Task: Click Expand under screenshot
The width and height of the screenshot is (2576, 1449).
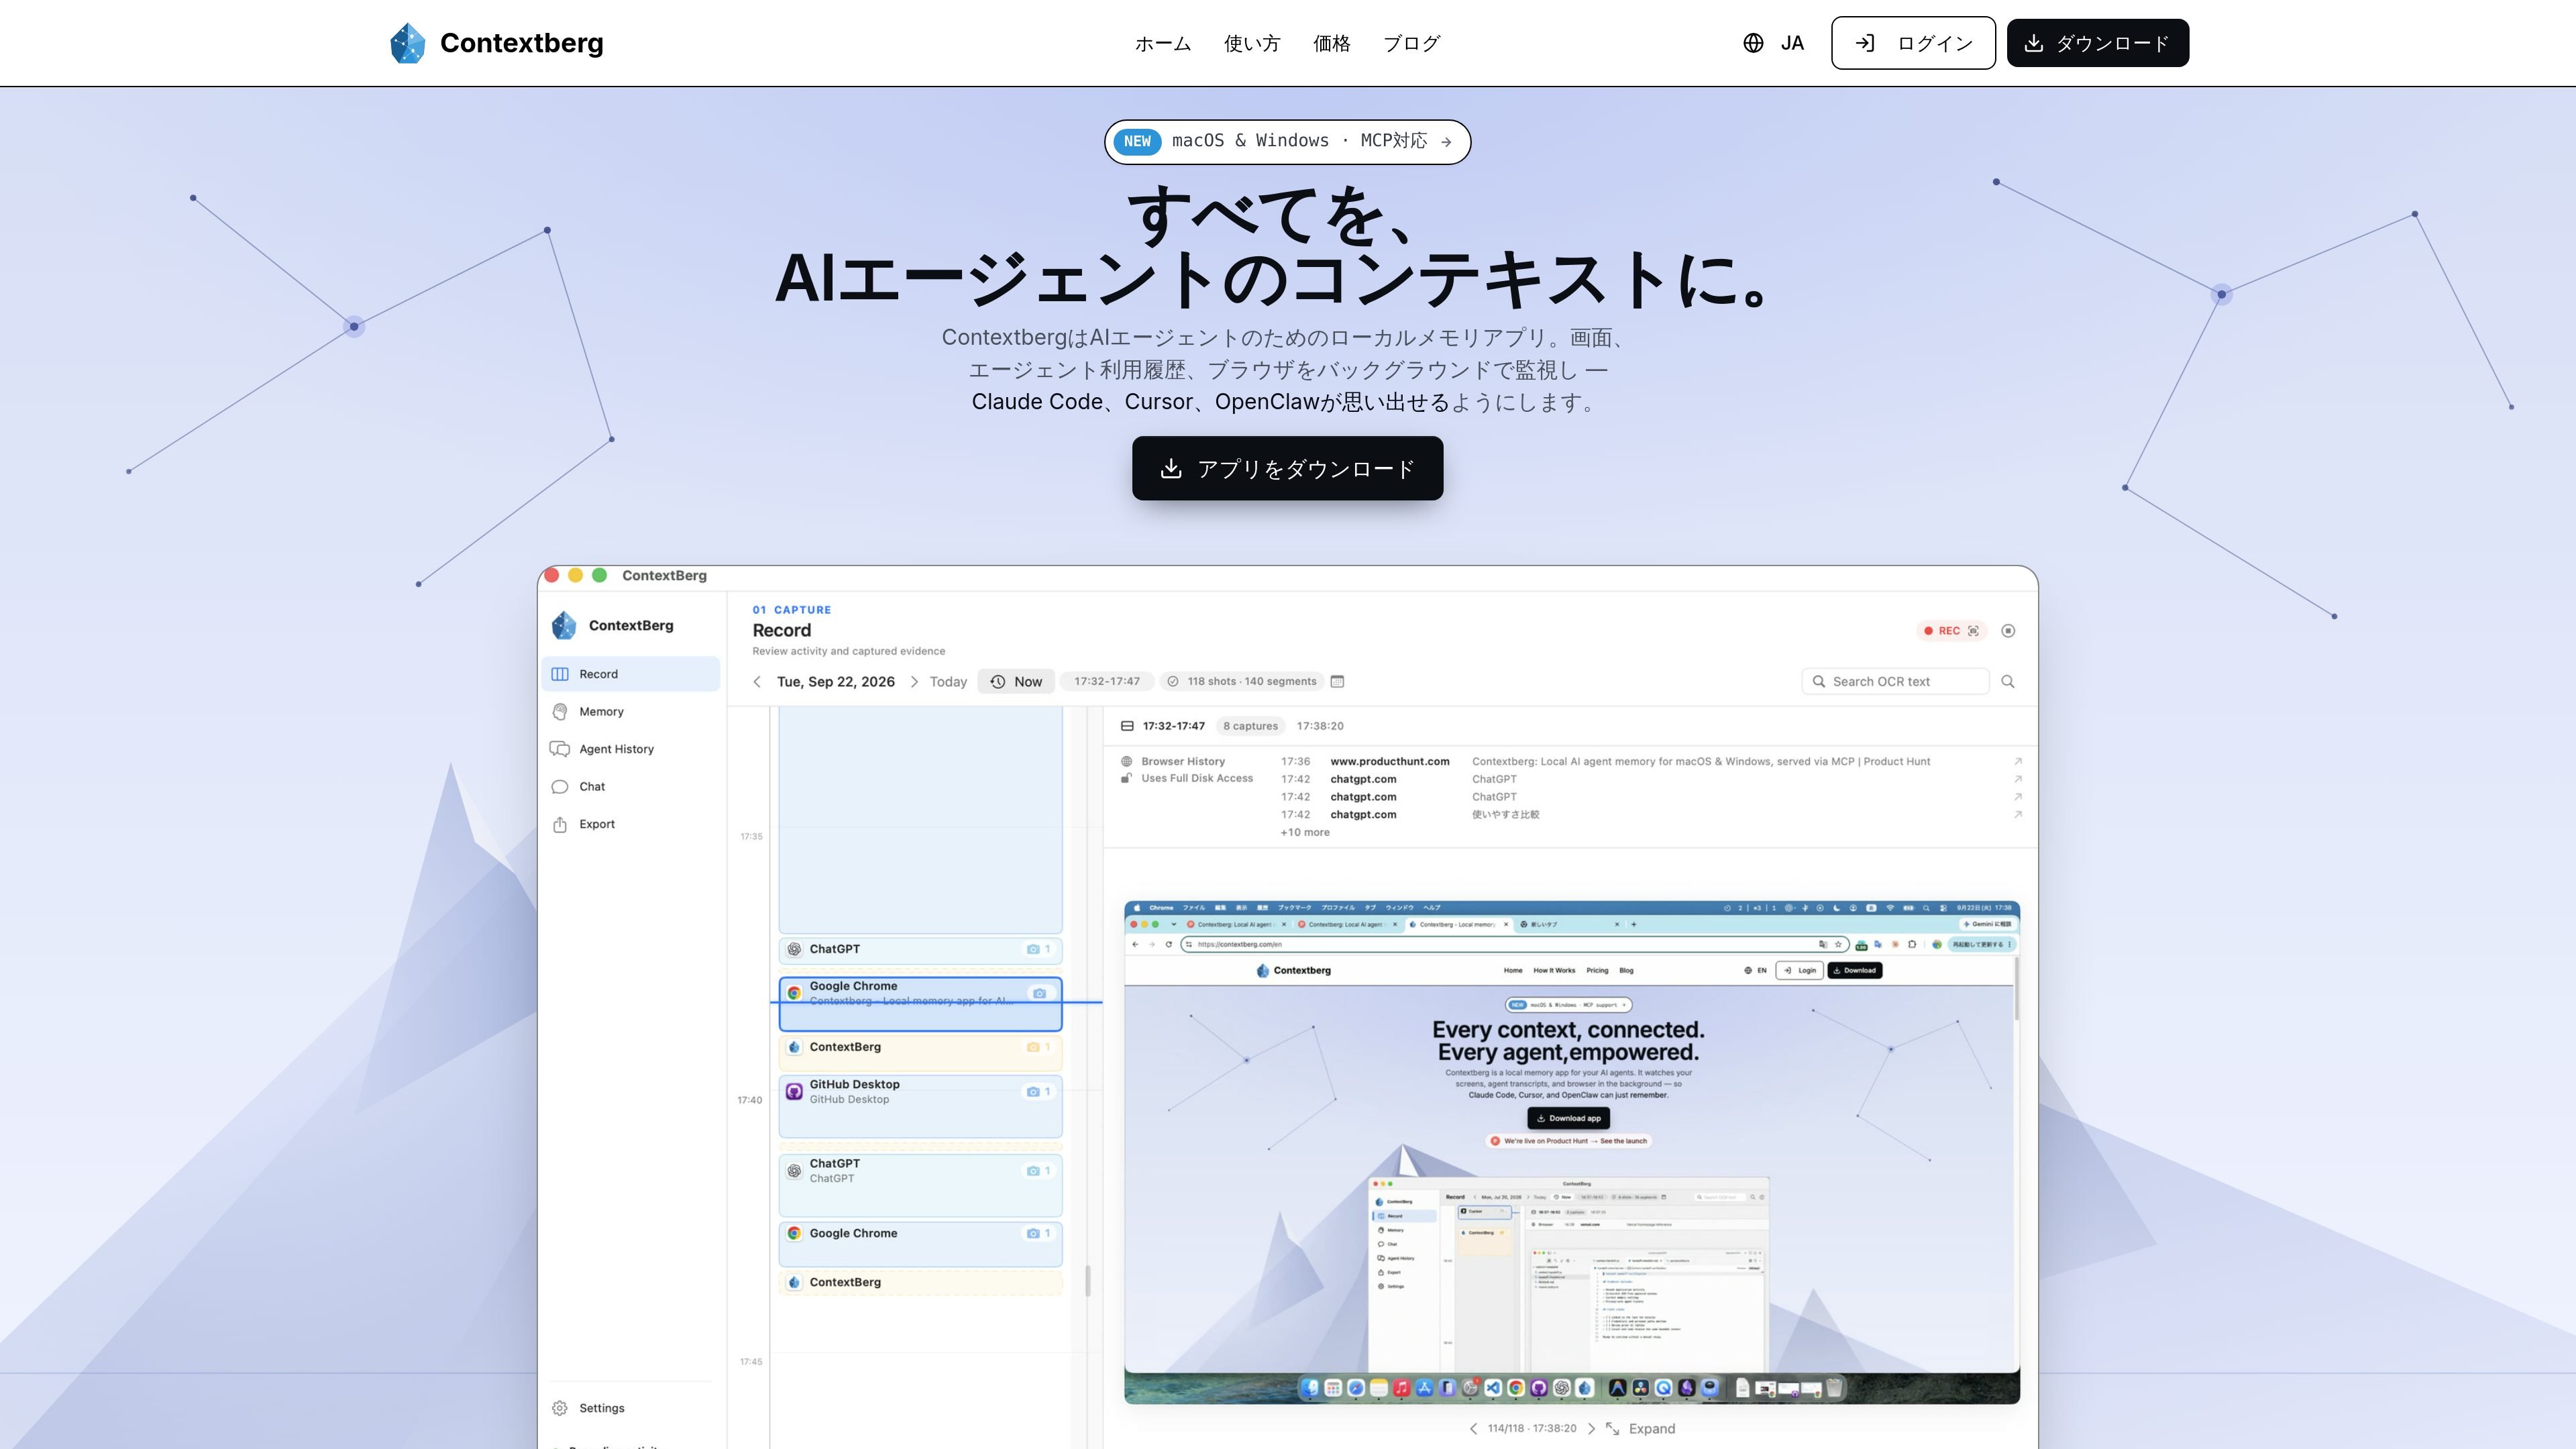Action: 1640,1428
